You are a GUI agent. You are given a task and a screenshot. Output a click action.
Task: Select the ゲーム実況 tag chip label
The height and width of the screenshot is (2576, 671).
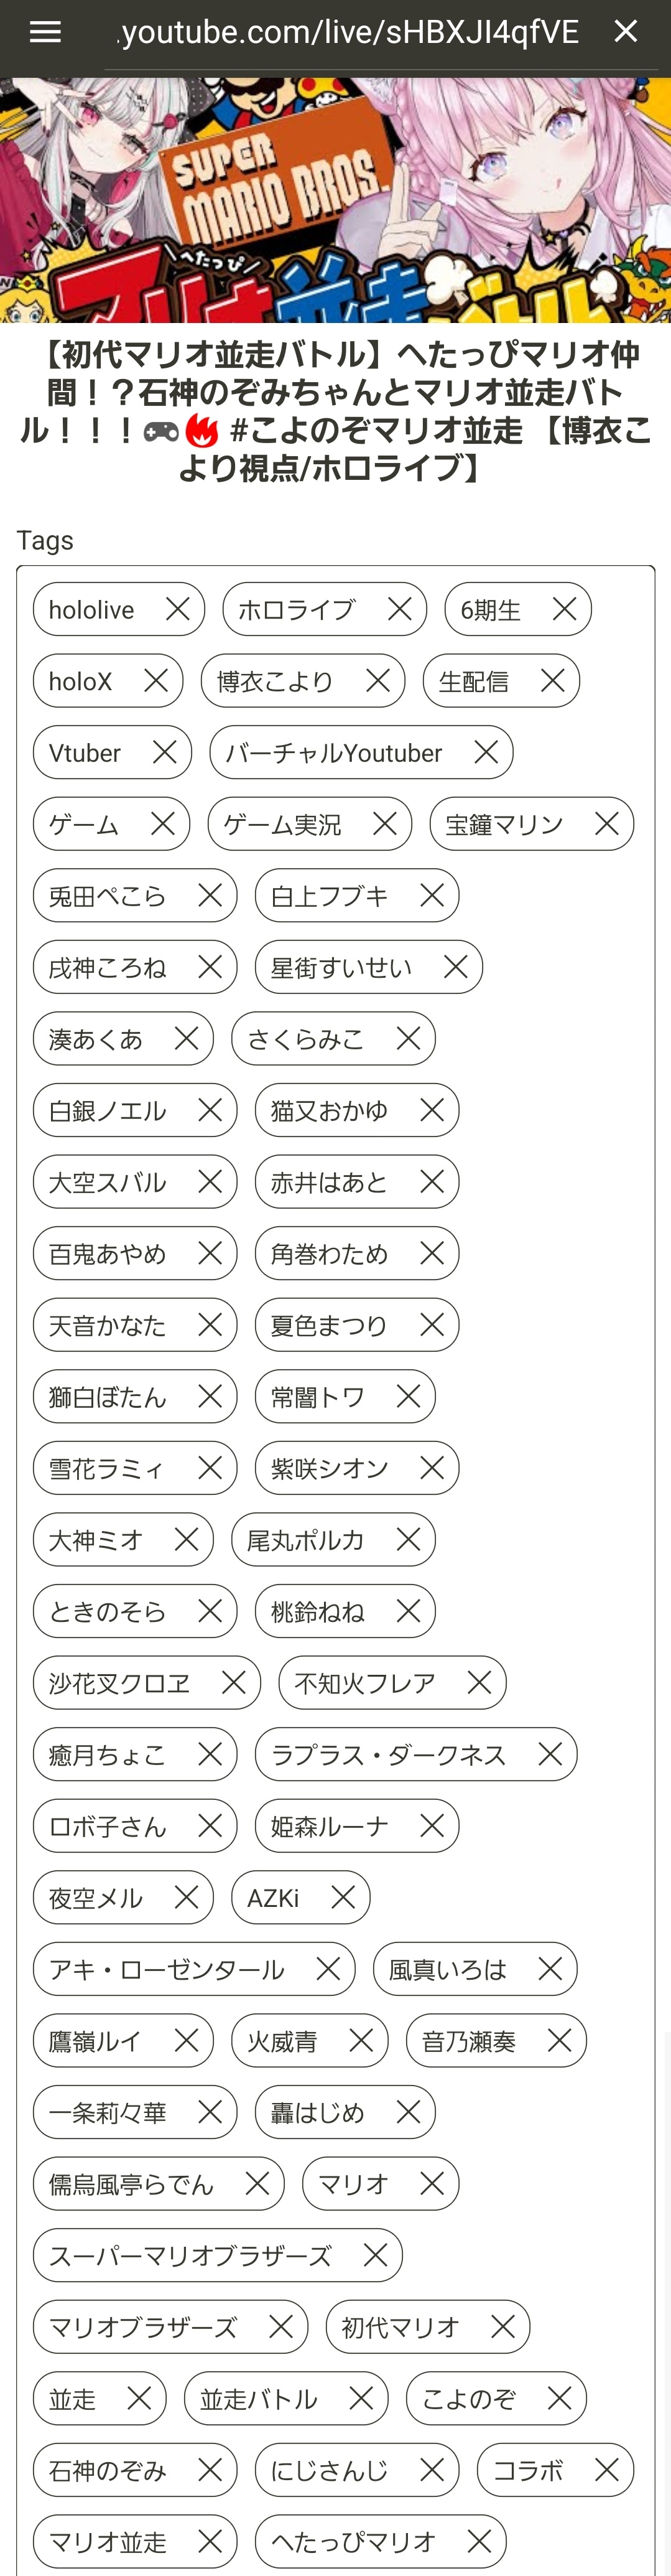(x=282, y=825)
